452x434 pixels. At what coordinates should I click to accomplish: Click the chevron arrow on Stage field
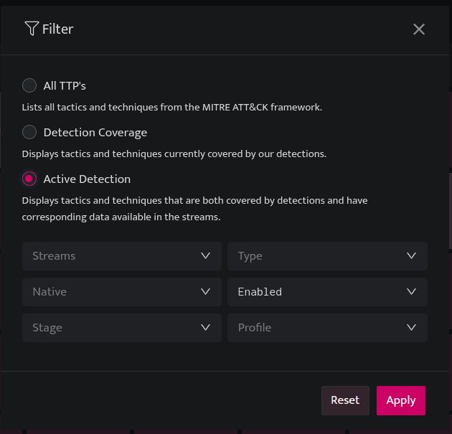[205, 327]
